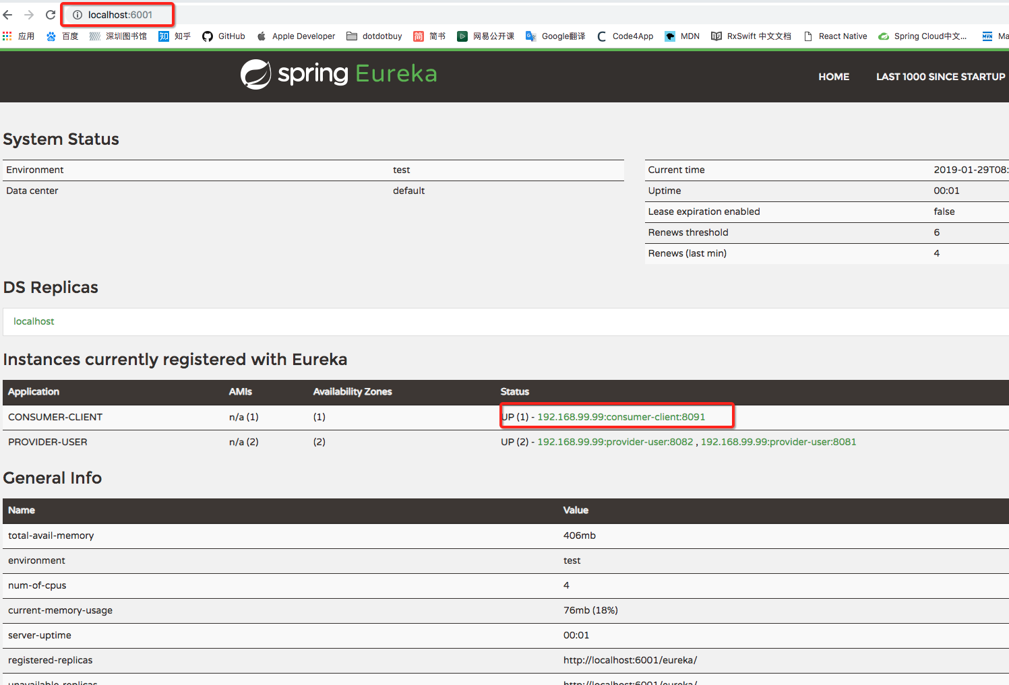This screenshot has height=685, width=1009.
Task: Open the GitHub bookmark
Action: [224, 36]
